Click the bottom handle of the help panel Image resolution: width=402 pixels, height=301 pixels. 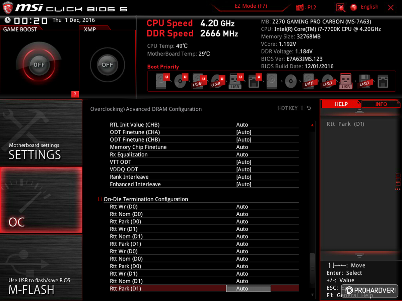(359, 256)
